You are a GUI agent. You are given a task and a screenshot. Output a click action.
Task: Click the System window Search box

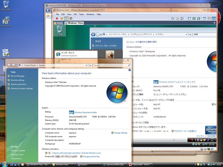(x=112, y=65)
